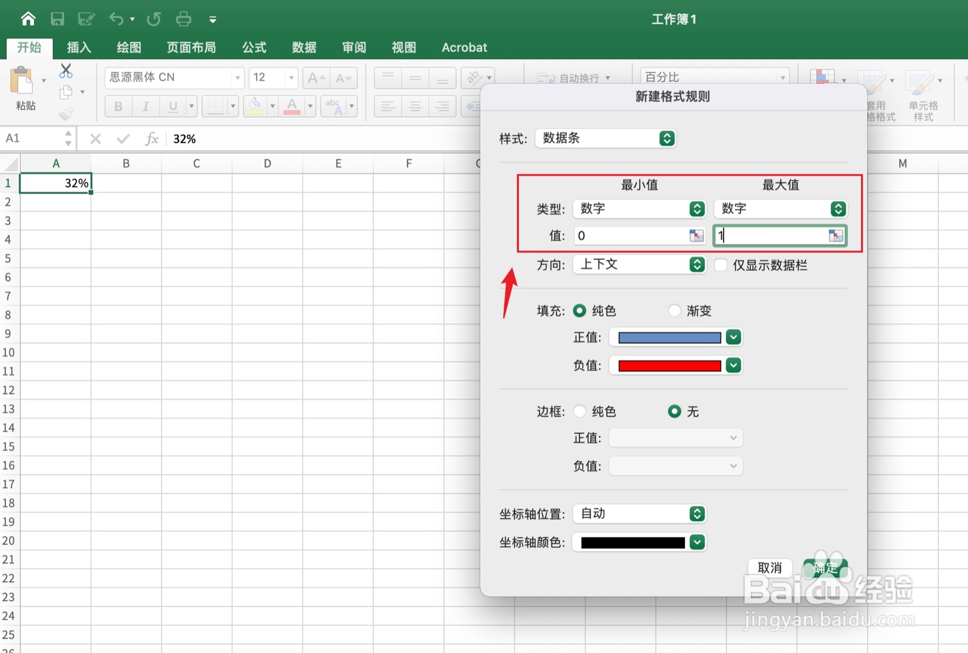Apply bold formatting with the B icon

(118, 106)
